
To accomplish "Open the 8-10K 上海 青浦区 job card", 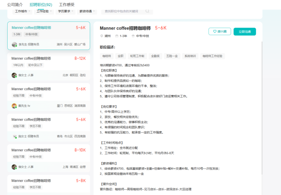I will pos(49,158).
